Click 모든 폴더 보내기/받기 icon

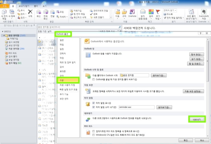coord(191,12)
